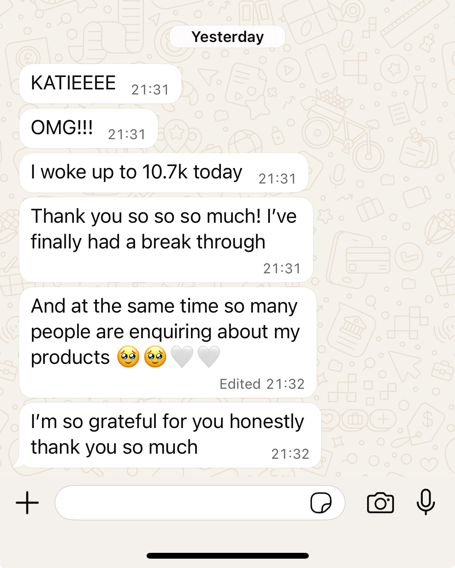The height and width of the screenshot is (568, 455).
Task: Tap the "people are enquiring about my products" message
Action: [x=168, y=343]
